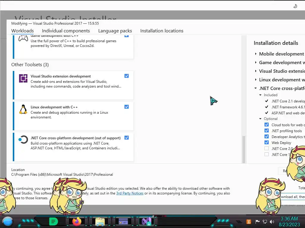Image resolution: width=305 pixels, height=228 pixels.
Task: Show hidden tray icons arrow
Action: click(239, 222)
